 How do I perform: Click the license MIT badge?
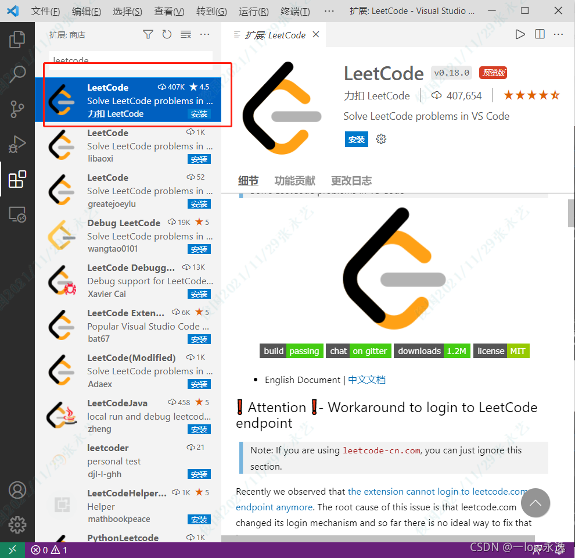pyautogui.click(x=501, y=351)
